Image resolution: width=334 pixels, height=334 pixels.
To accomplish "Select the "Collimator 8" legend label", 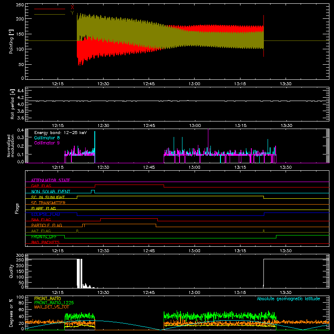I will [47, 138].
